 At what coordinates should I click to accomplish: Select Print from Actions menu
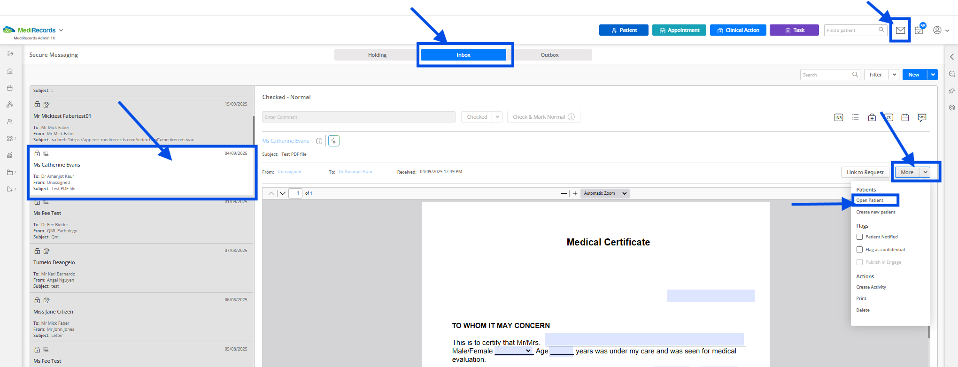point(861,298)
